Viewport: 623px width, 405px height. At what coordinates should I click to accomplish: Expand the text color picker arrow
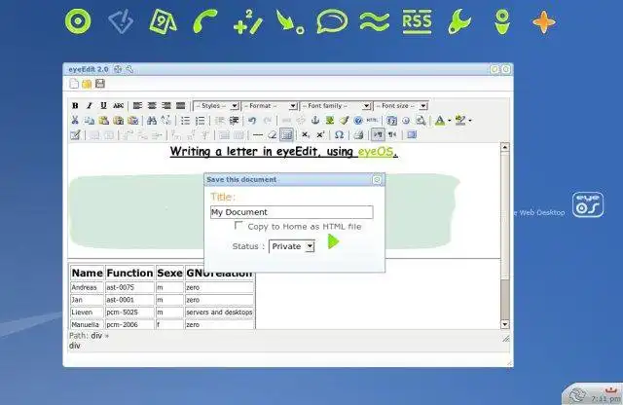pyautogui.click(x=450, y=121)
